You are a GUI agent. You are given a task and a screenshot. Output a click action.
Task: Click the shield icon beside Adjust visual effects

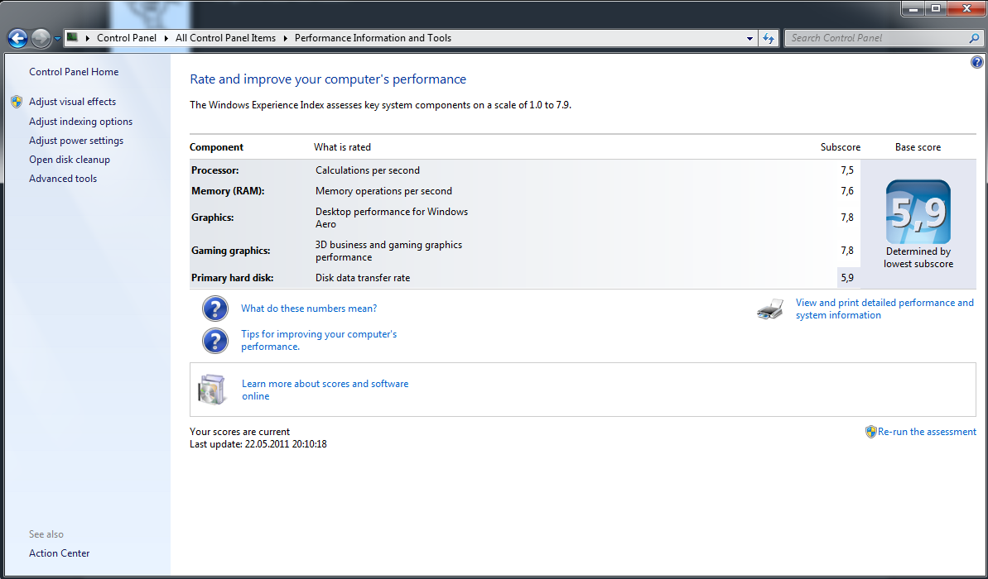[17, 102]
